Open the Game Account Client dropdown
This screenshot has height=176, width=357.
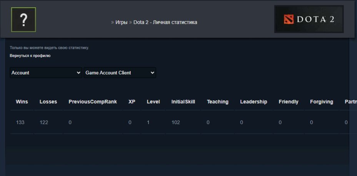pos(120,73)
